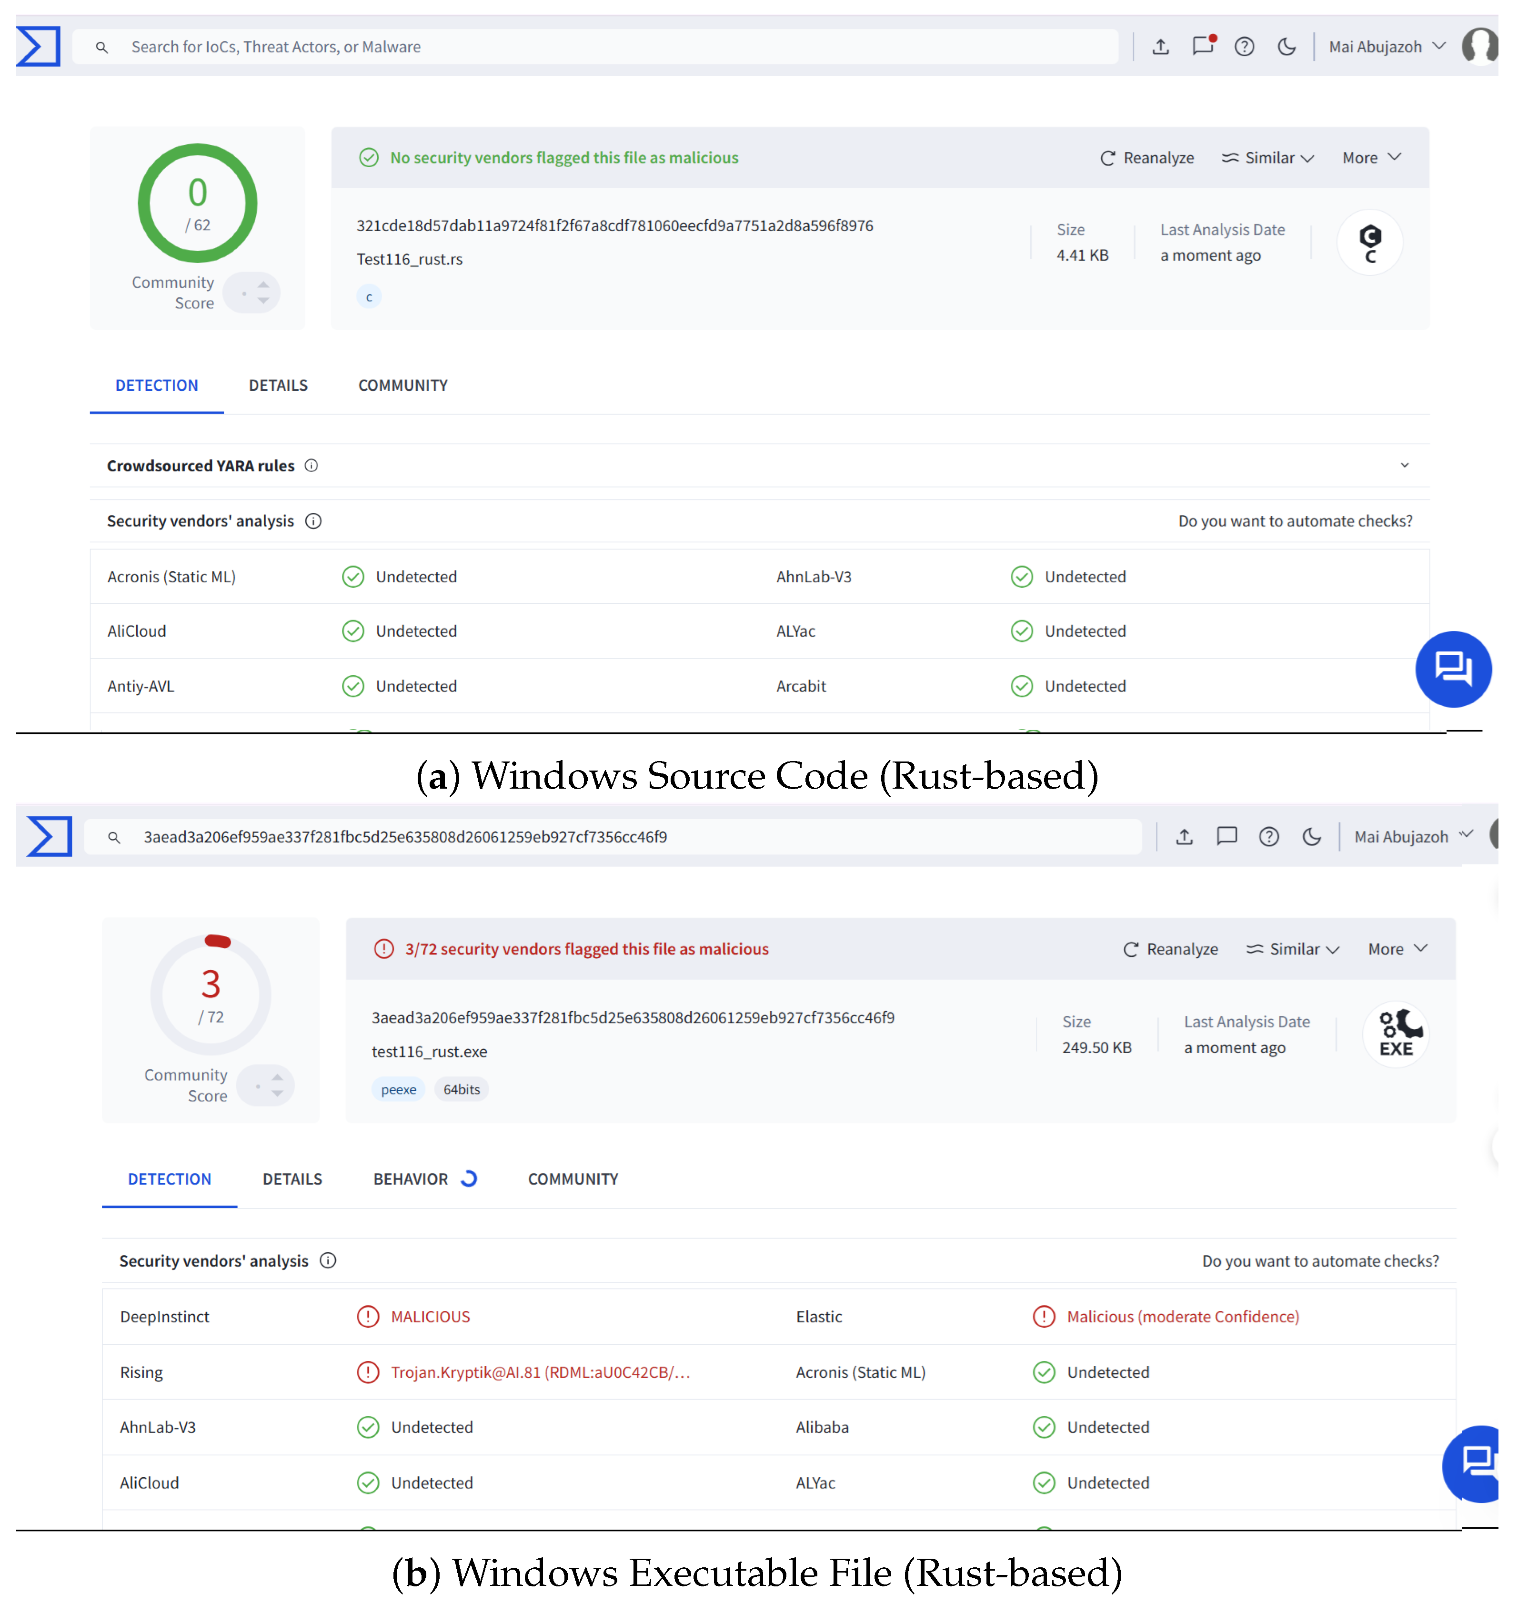The width and height of the screenshot is (1528, 1604).
Task: Click search magnifier next to hash query
Action: 114,837
